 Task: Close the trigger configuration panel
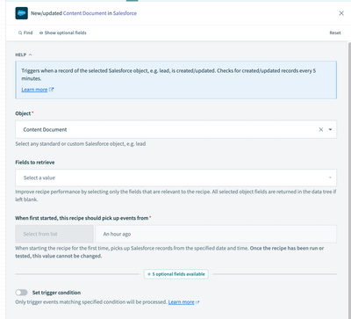[341, 13]
